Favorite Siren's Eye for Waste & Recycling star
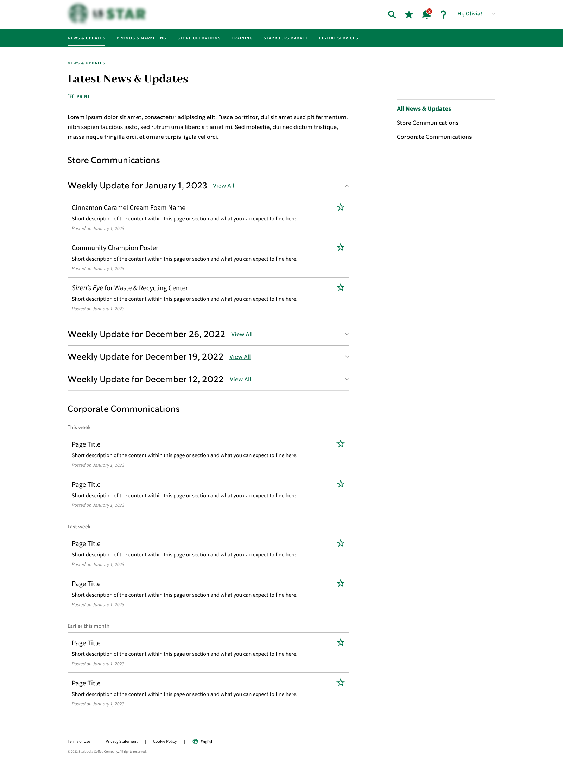 click(340, 287)
